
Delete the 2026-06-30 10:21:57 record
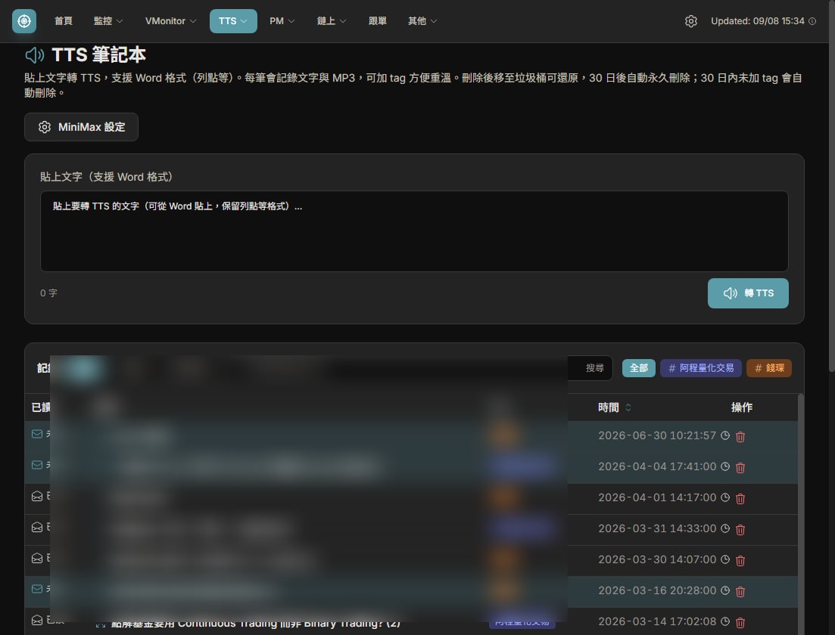tap(740, 436)
